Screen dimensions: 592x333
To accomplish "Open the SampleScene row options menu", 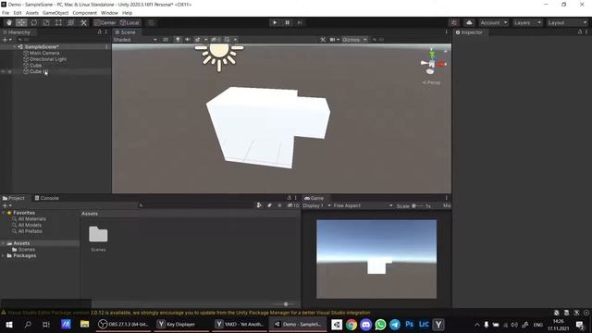I will pyautogui.click(x=107, y=47).
